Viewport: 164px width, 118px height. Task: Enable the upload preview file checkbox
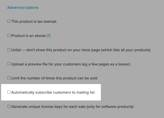click(x=9, y=64)
